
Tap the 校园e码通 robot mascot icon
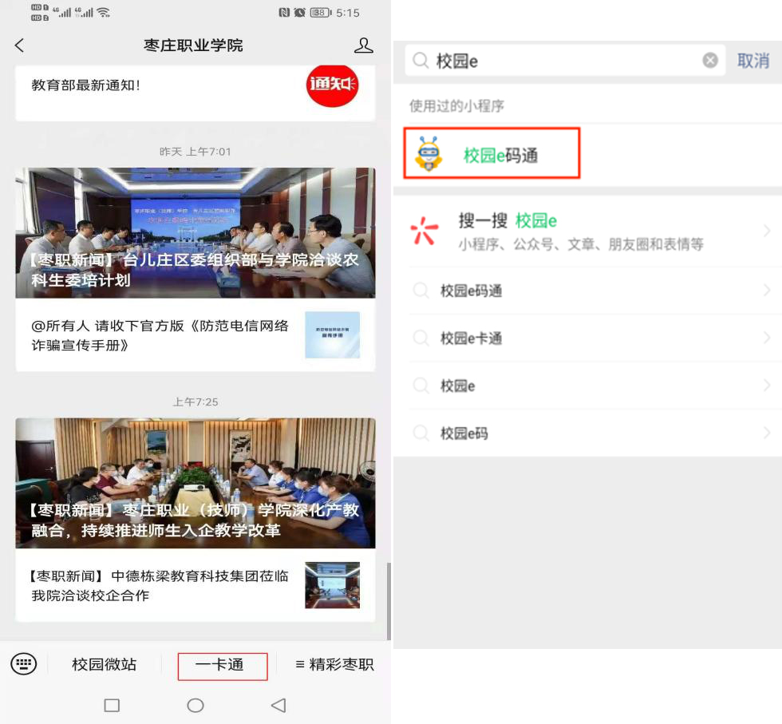(x=429, y=154)
